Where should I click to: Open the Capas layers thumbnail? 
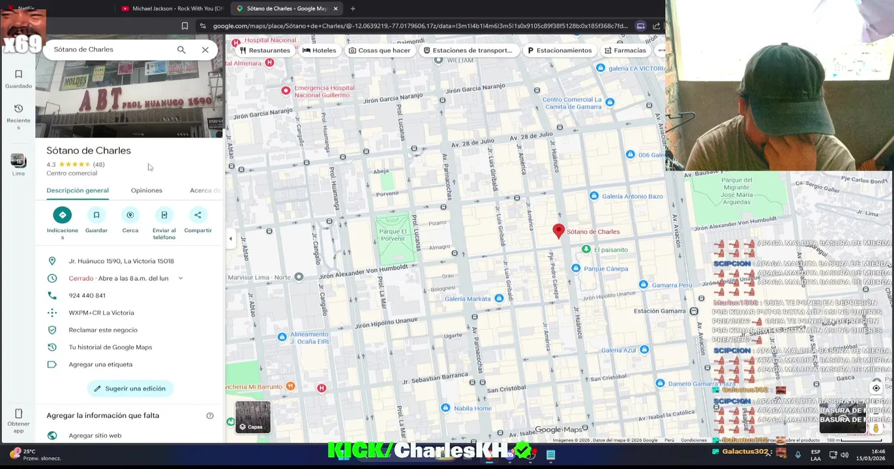pyautogui.click(x=253, y=417)
